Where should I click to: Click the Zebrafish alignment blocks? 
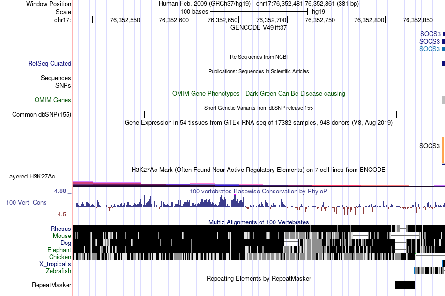(x=429, y=271)
